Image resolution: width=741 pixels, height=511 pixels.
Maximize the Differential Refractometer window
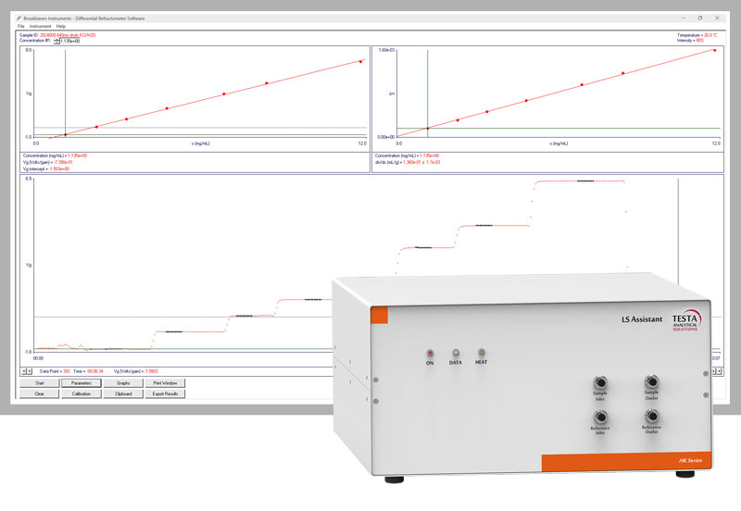pos(700,18)
